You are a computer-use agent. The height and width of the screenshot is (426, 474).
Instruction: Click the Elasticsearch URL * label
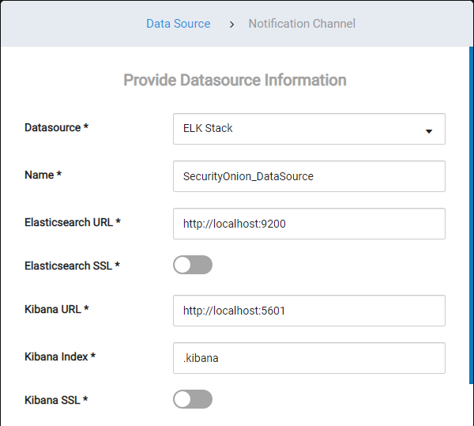click(x=73, y=222)
